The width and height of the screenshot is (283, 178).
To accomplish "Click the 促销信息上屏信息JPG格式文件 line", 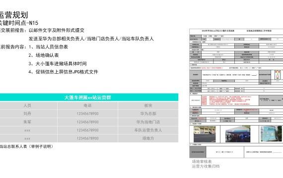I will (x=63, y=72).
